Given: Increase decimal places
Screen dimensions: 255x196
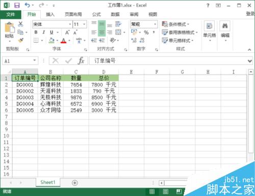Looking at the screenshot, I should click(x=134, y=40).
